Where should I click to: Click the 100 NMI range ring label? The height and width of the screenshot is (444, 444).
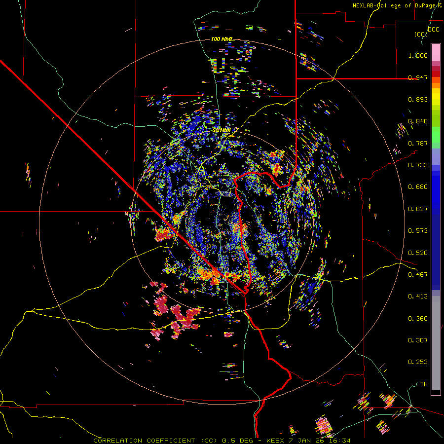222,39
